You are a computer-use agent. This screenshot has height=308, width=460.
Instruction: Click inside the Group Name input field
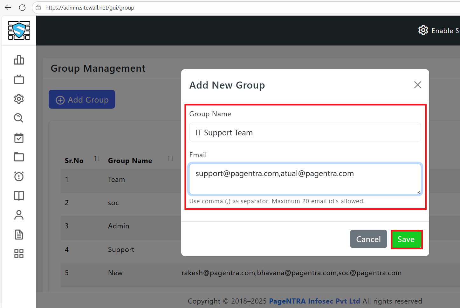tap(305, 132)
